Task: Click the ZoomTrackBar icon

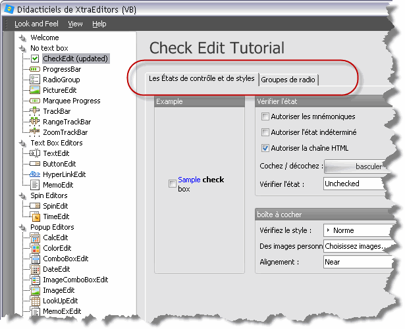Action: click(36, 132)
